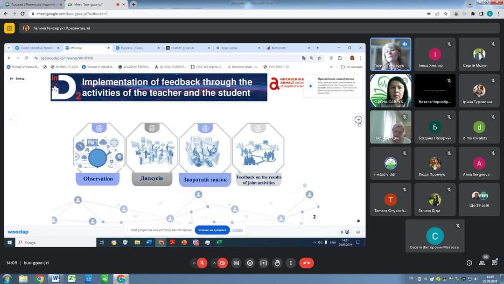
Task: Show the participants people panel
Action: (482, 263)
